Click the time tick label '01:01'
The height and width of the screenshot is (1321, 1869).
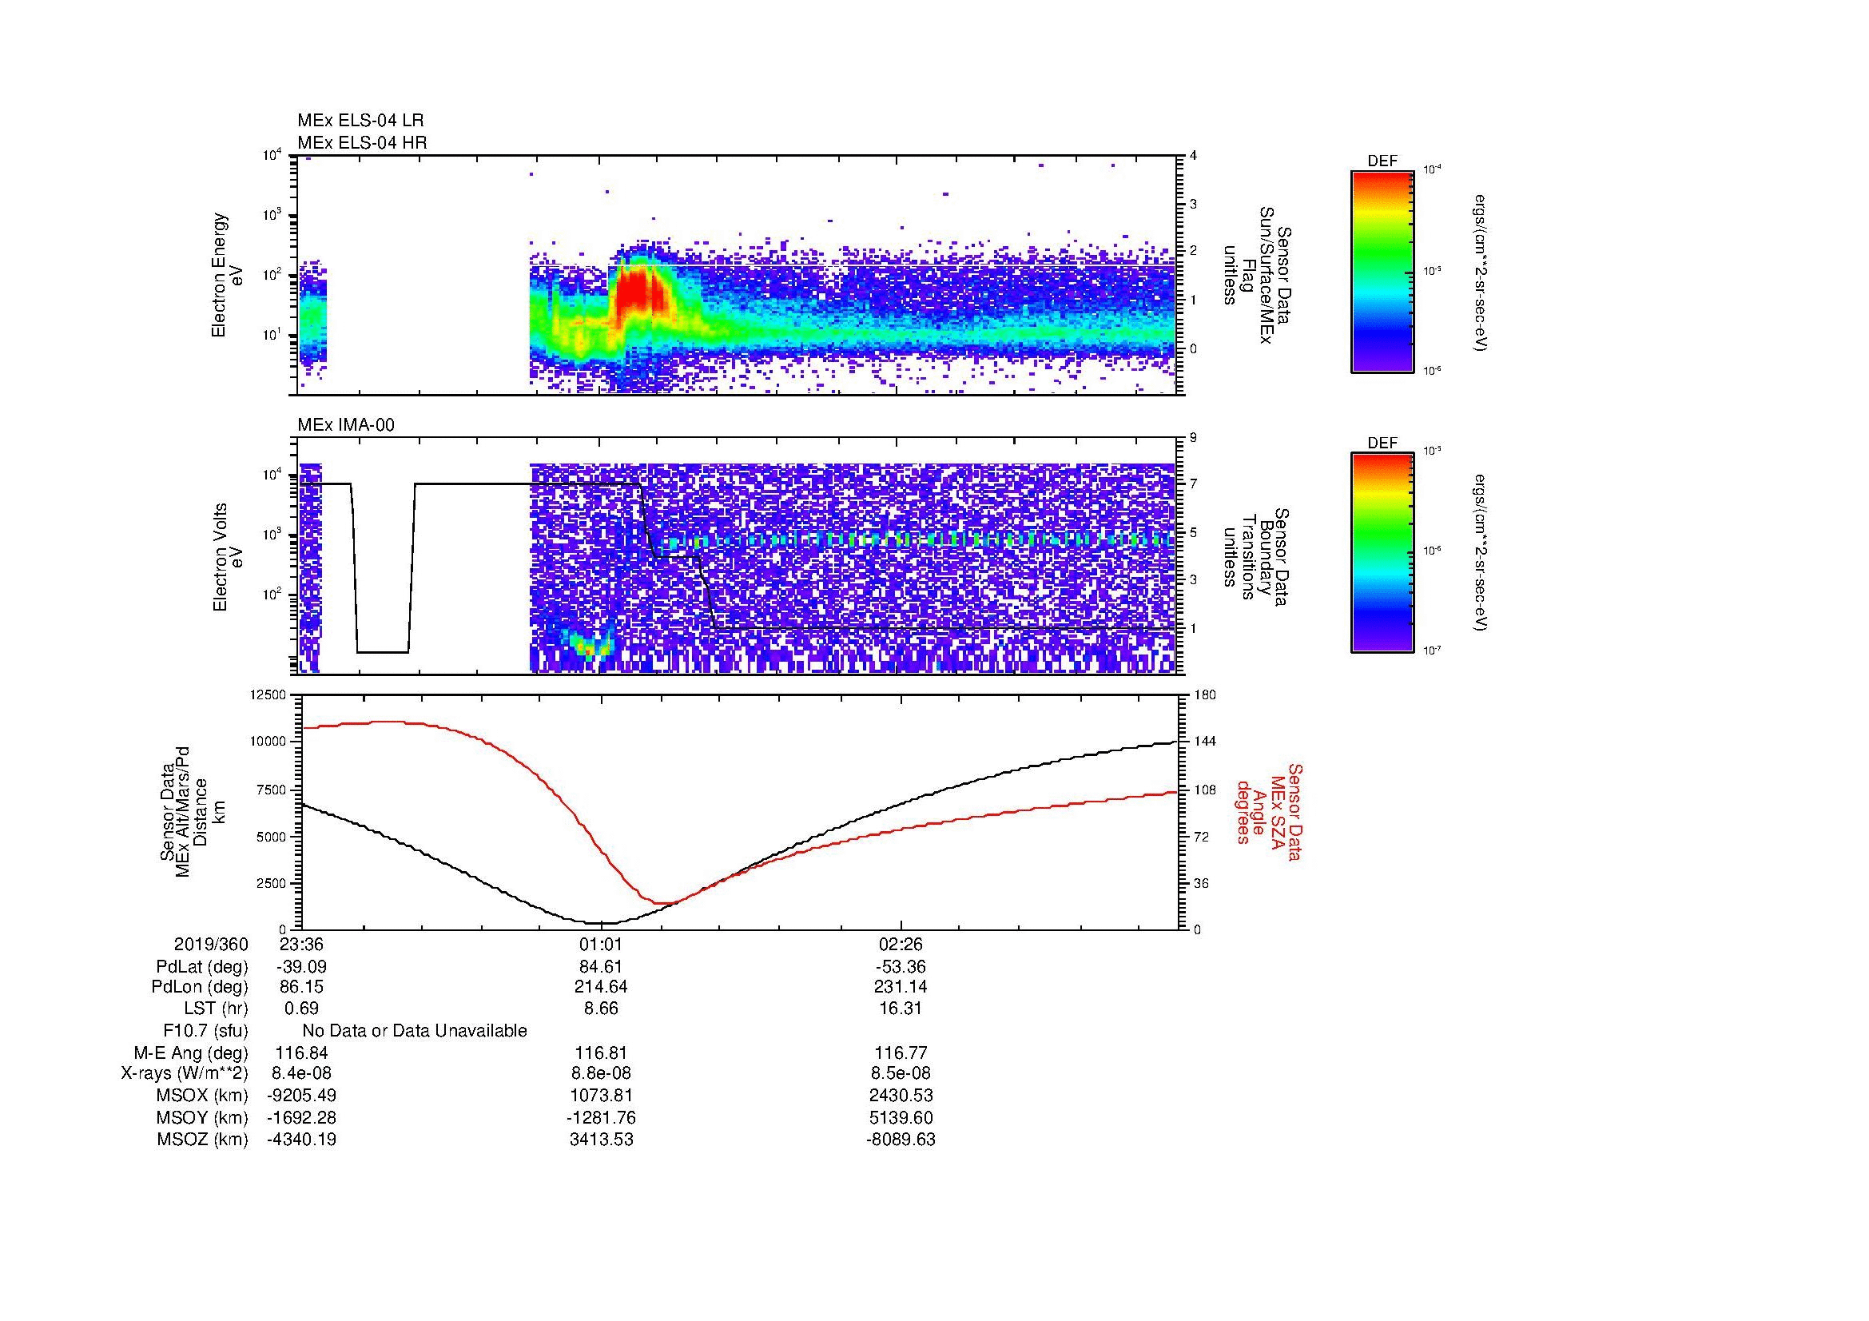click(601, 944)
